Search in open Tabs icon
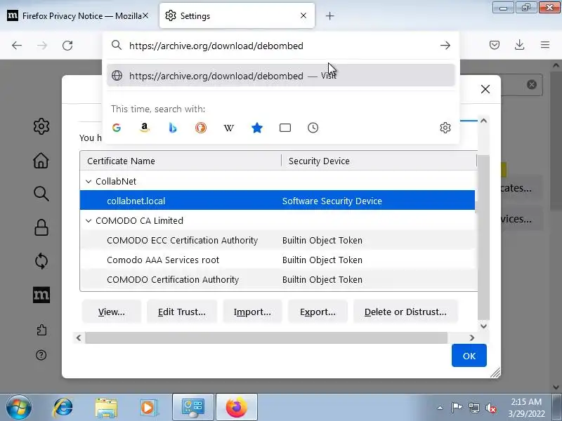Screen dimensions: 562x421 (285, 128)
